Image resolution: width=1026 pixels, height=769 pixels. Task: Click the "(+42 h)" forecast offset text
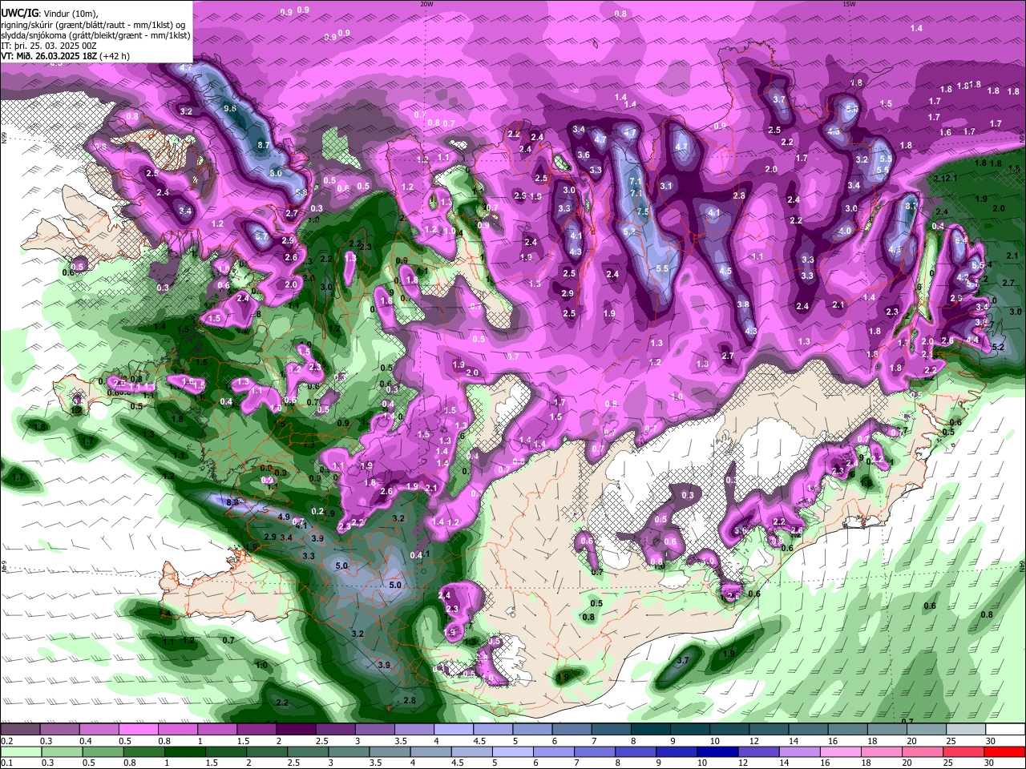click(x=115, y=56)
